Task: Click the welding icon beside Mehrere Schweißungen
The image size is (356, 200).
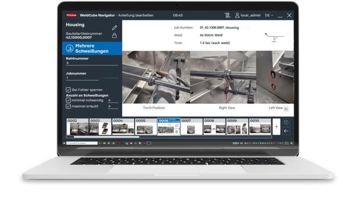Action: (70, 48)
